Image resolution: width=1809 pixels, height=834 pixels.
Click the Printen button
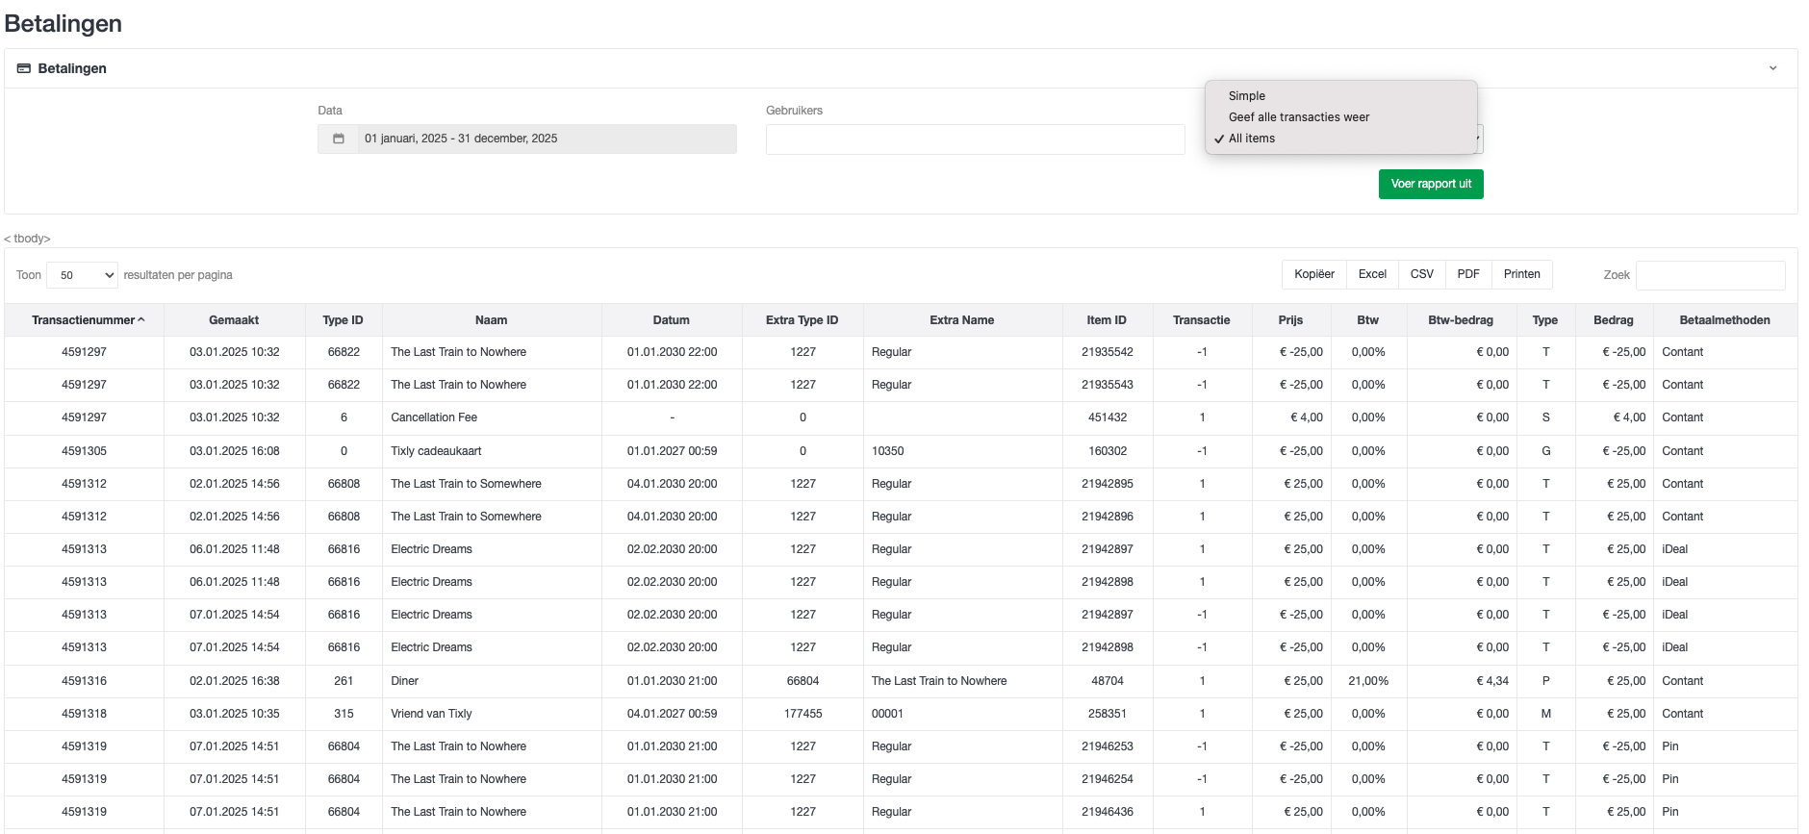(1522, 274)
